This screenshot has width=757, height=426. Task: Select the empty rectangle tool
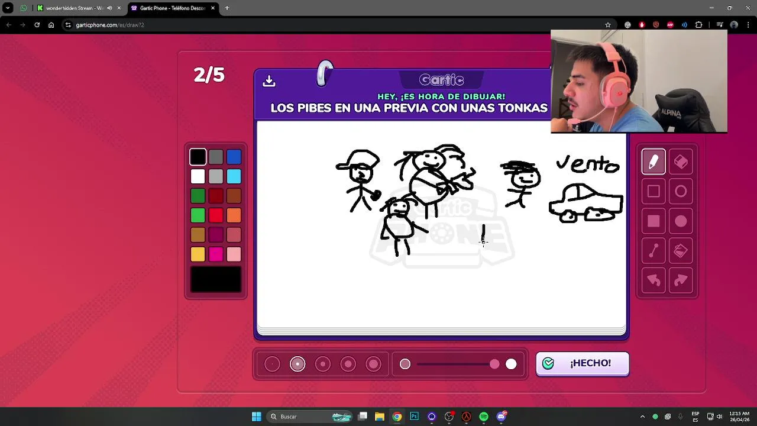pos(654,192)
